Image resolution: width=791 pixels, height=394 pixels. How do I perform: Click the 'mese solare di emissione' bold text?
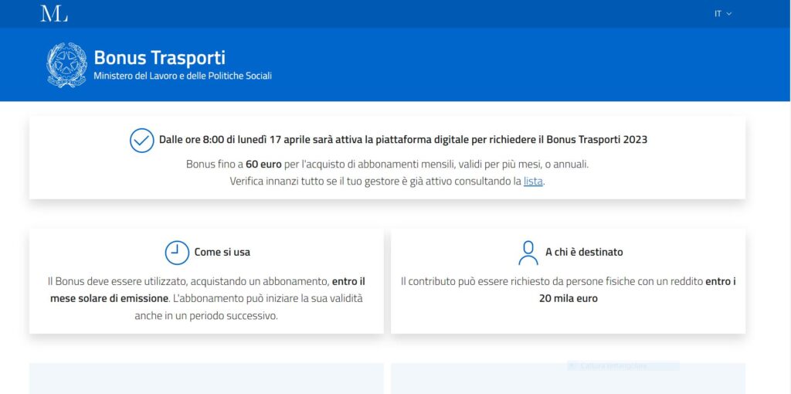click(109, 299)
